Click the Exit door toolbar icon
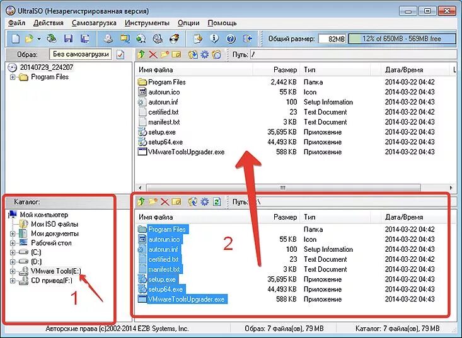Screen dimensions: 462x338 pos(247,38)
